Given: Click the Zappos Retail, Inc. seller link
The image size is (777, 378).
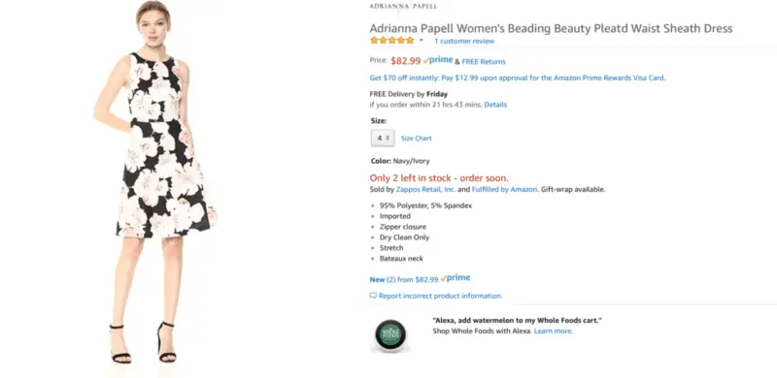Looking at the screenshot, I should (x=425, y=190).
